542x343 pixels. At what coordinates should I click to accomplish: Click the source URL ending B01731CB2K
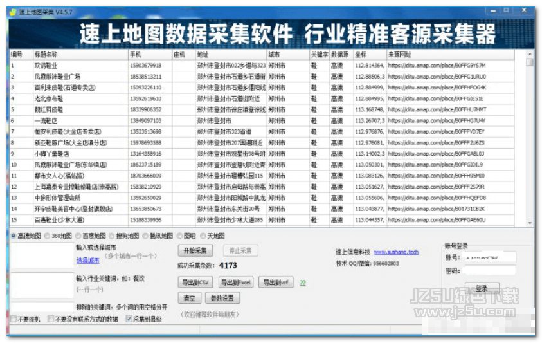[x=436, y=209]
